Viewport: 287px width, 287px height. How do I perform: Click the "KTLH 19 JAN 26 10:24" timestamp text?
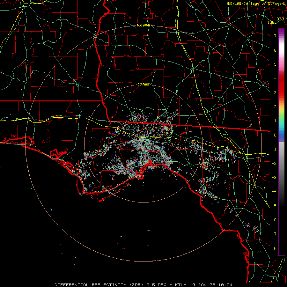click(204, 285)
